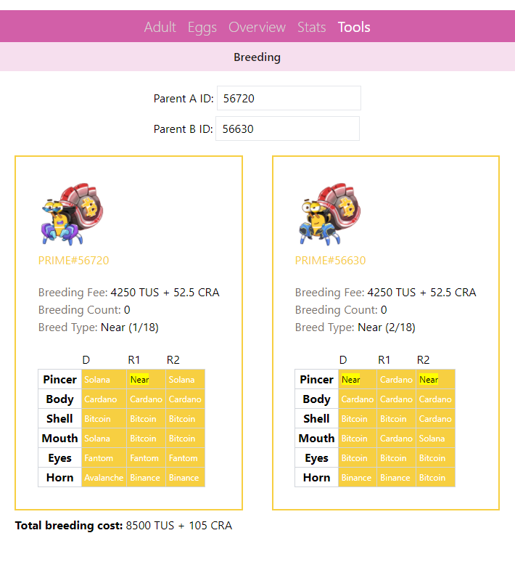The height and width of the screenshot is (570, 515).
Task: Open the PRIME#56720 link
Action: (73, 260)
